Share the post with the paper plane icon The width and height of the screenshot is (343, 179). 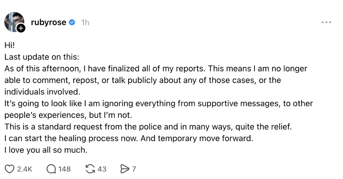[125, 169]
